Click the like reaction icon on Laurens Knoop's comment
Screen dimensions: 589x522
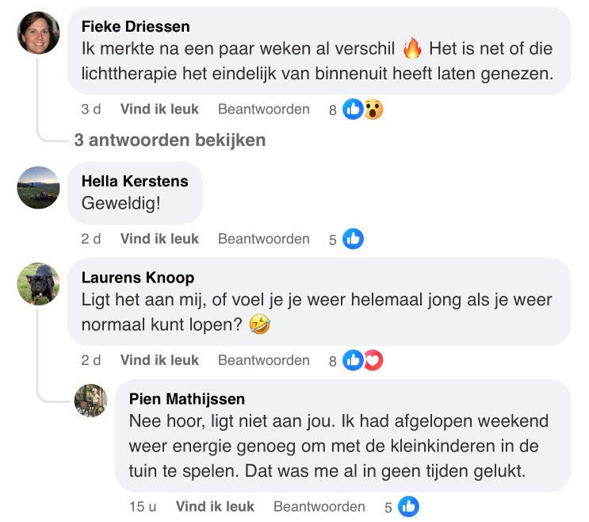pyautogui.click(x=353, y=360)
